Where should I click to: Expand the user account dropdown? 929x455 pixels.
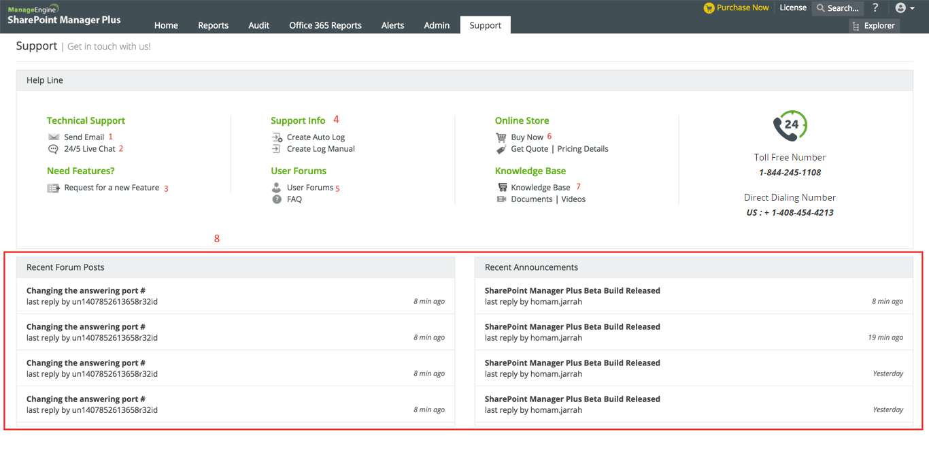905,8
